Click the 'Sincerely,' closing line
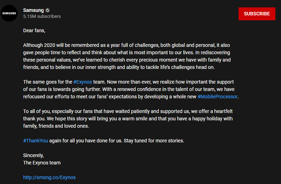The width and height of the screenshot is (281, 184). click(x=33, y=155)
